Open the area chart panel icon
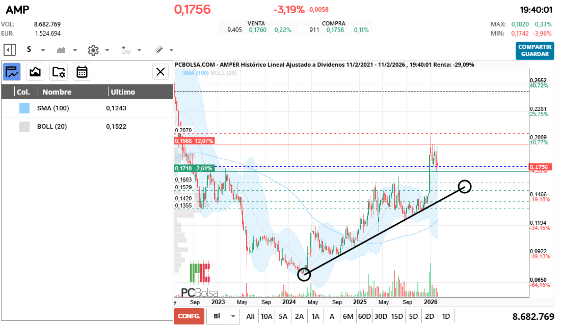This screenshot has height=327, width=562. 35,71
